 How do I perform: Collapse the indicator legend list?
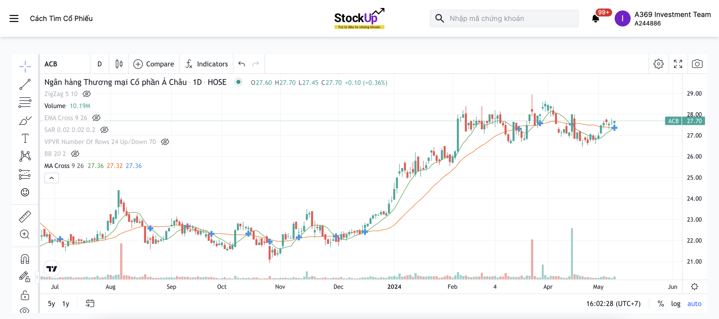pyautogui.click(x=52, y=178)
